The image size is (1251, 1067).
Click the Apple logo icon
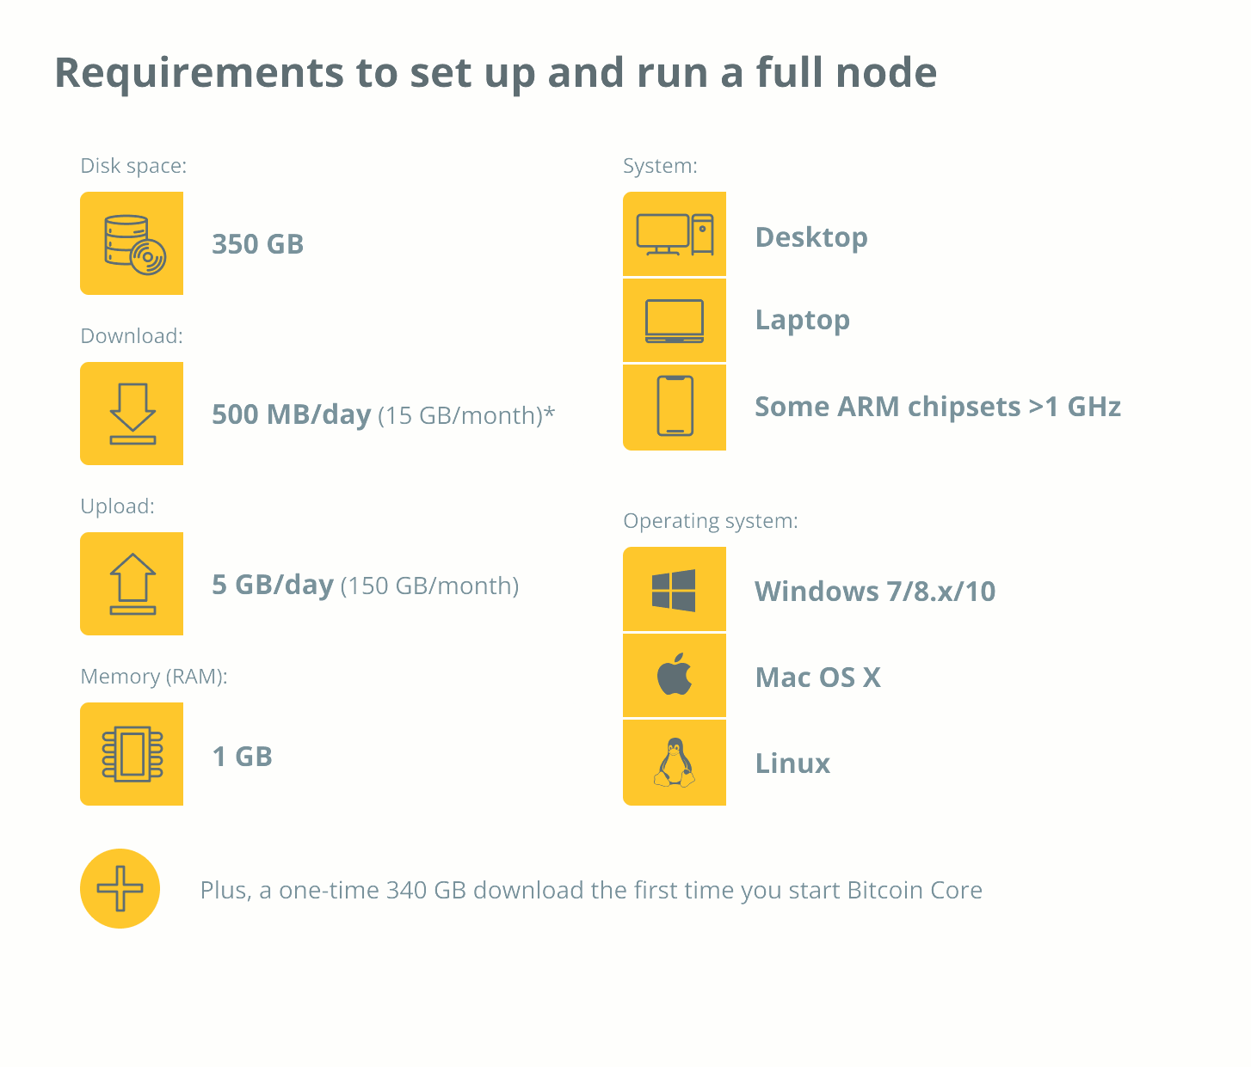pyautogui.click(x=675, y=675)
